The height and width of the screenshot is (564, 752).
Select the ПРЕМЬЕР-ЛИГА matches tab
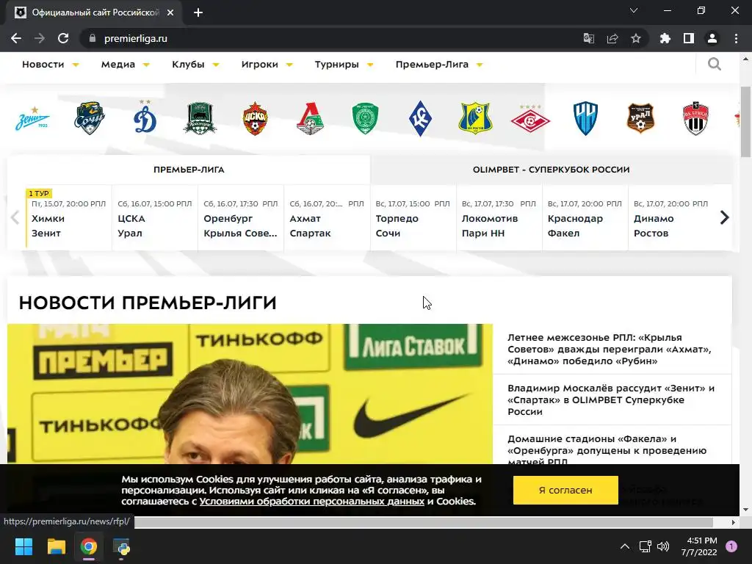tap(189, 170)
